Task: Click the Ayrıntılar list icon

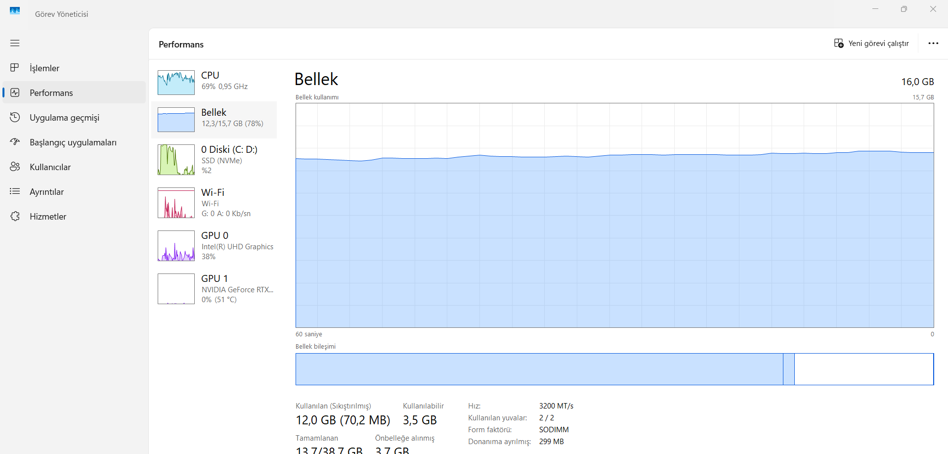Action: [x=15, y=191]
